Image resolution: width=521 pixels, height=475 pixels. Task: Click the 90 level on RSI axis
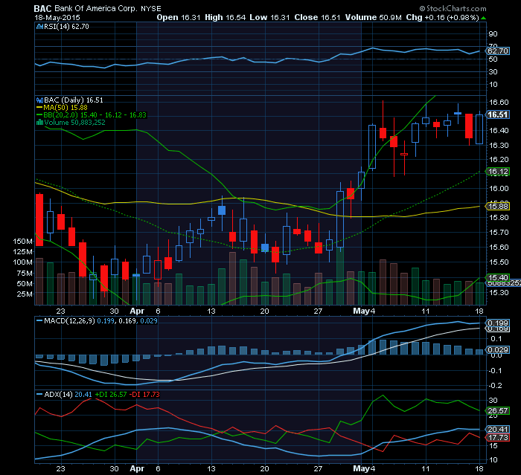pyautogui.click(x=493, y=34)
